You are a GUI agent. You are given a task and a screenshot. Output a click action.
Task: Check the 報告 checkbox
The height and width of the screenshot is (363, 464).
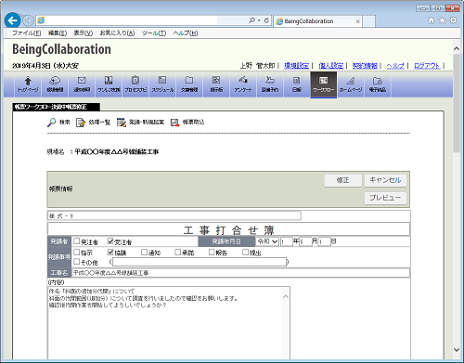pos(212,253)
